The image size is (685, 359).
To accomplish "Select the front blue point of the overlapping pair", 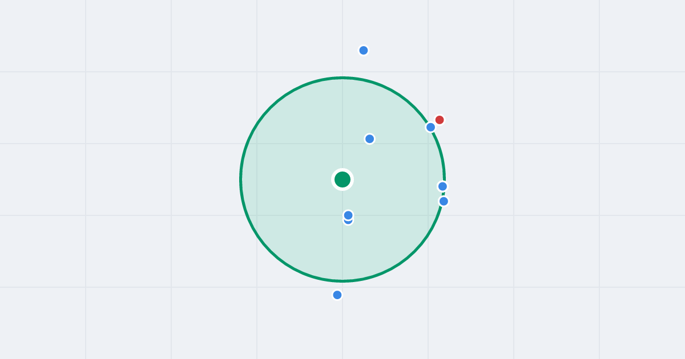I will click(348, 215).
